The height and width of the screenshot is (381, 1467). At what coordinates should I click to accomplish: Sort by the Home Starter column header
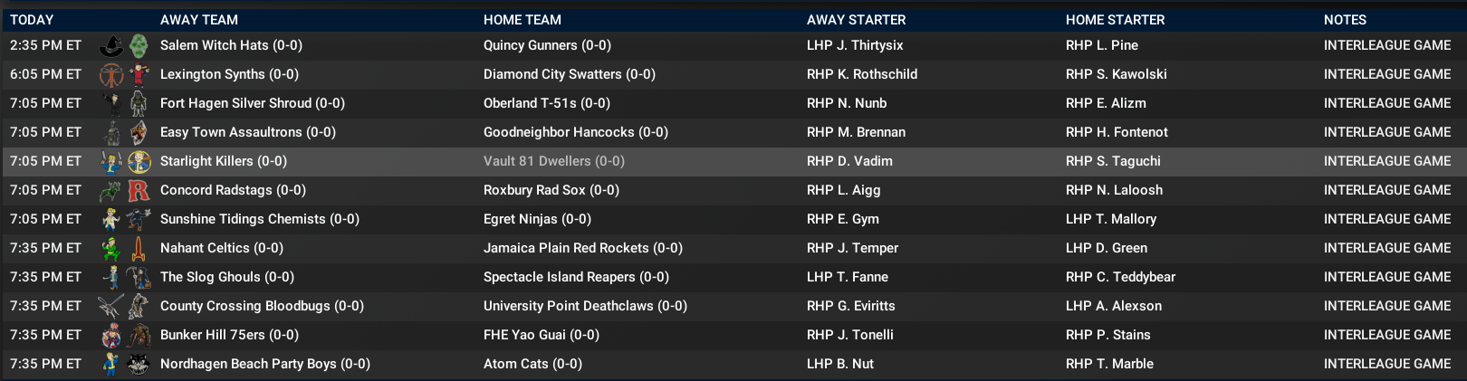point(1115,19)
